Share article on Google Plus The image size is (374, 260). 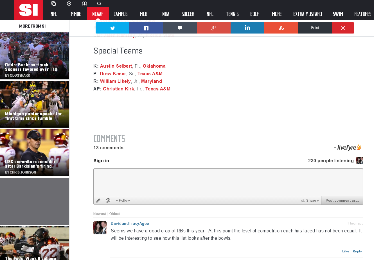pos(214,28)
